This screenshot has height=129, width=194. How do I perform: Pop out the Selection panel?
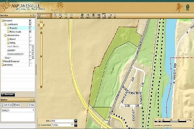[x=33, y=99]
